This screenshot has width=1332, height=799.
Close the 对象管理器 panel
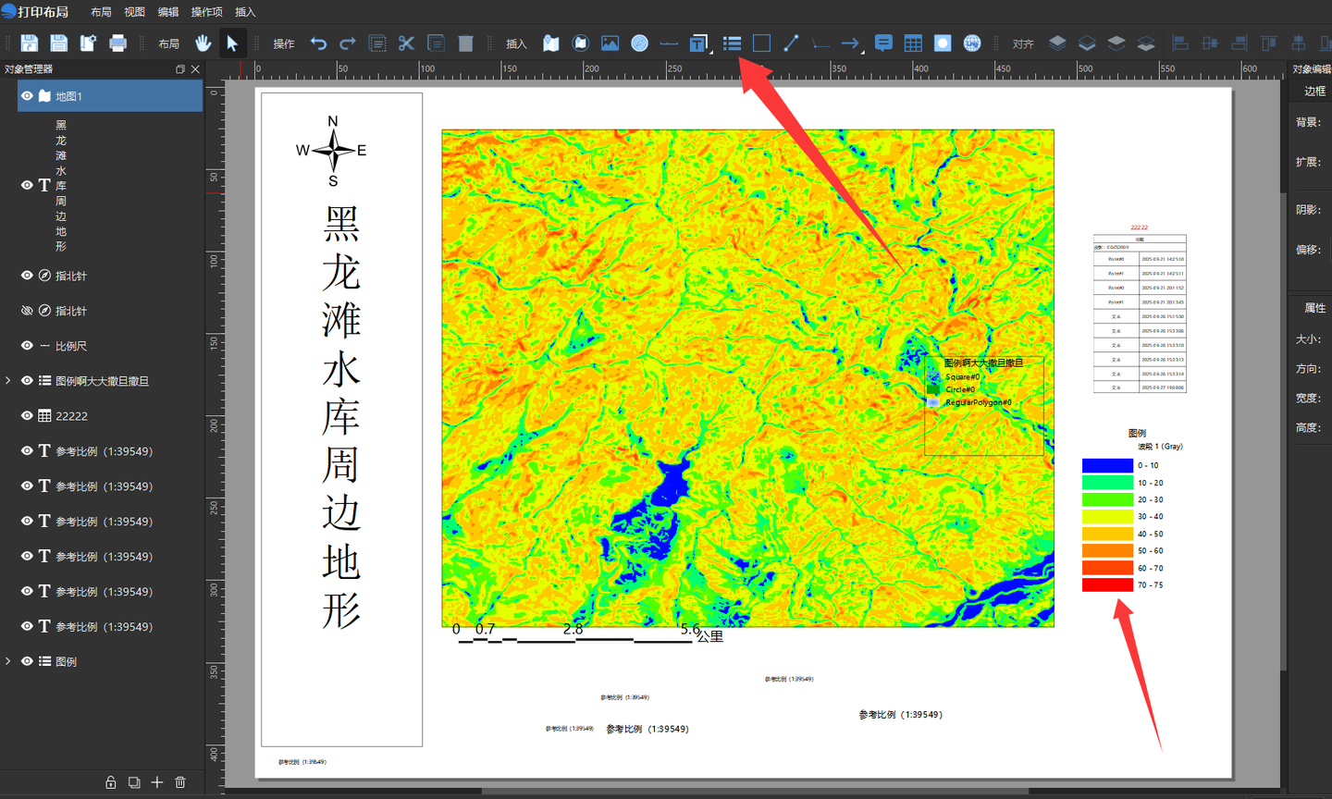point(195,69)
